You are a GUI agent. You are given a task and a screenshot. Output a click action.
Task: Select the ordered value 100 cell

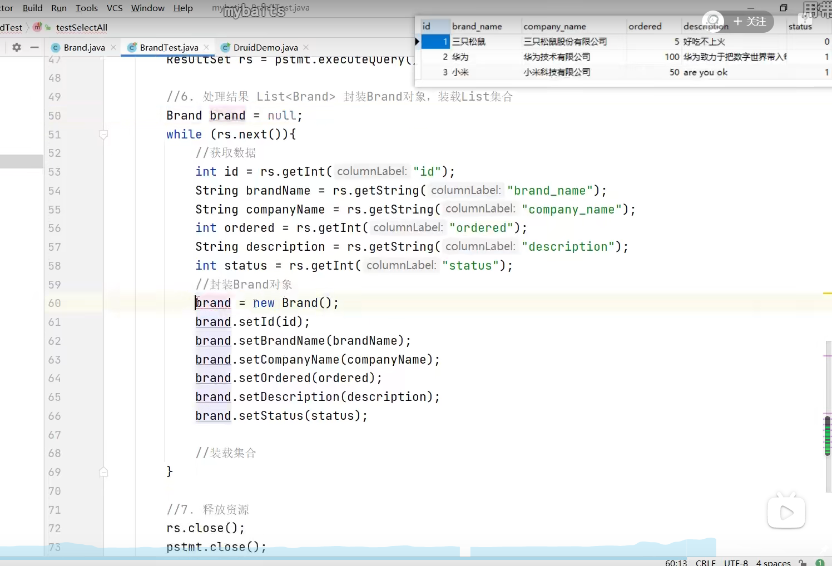pyautogui.click(x=654, y=57)
